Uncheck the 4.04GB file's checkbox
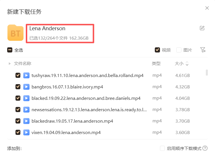The width and height of the screenshot is (215, 154). point(18,98)
